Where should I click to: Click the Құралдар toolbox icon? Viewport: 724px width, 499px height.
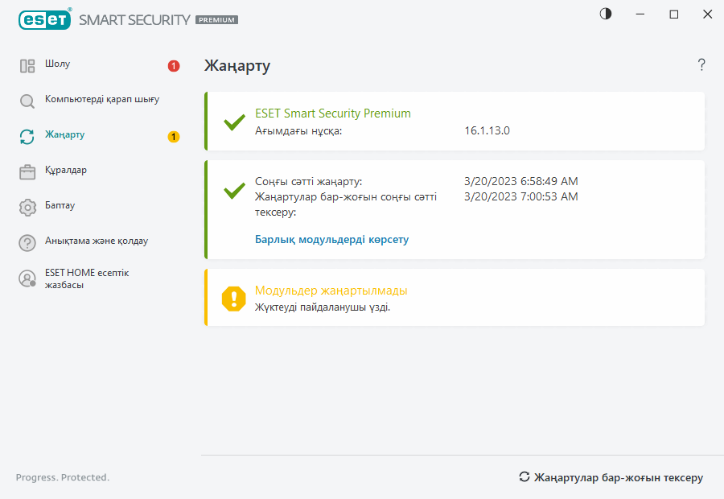click(x=27, y=171)
